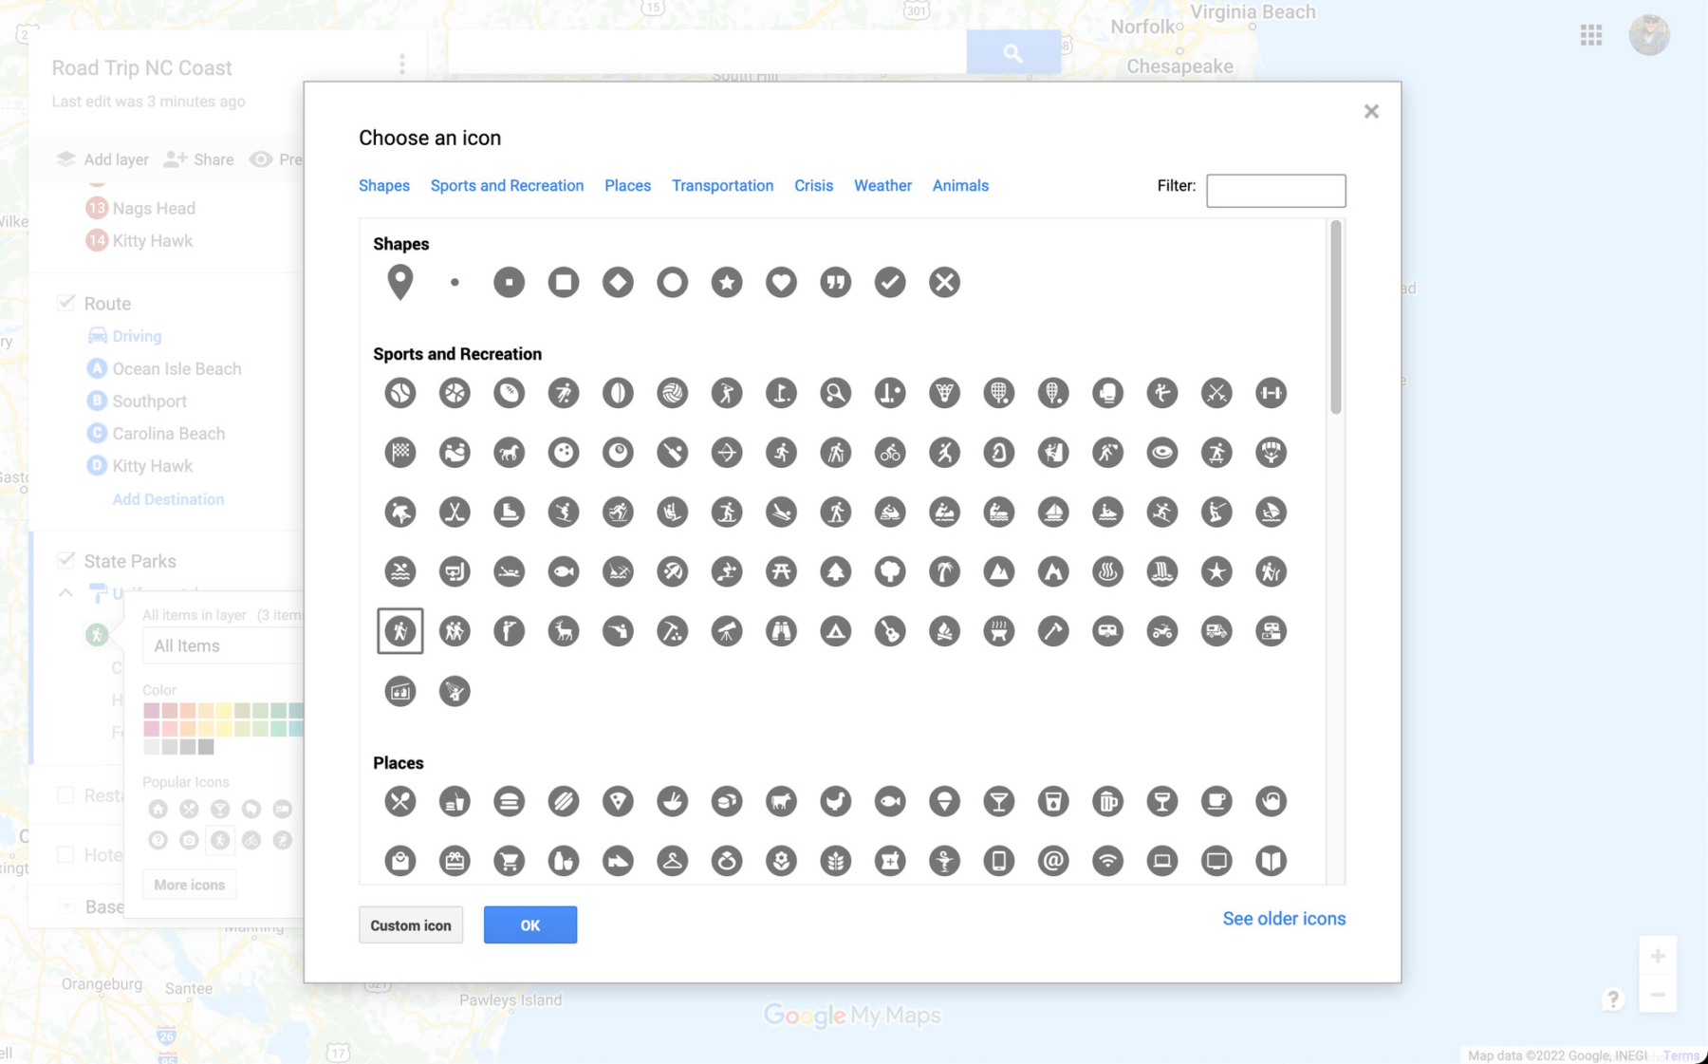The width and height of the screenshot is (1708, 1064).
Task: Click the Custom icon button
Action: click(x=411, y=925)
